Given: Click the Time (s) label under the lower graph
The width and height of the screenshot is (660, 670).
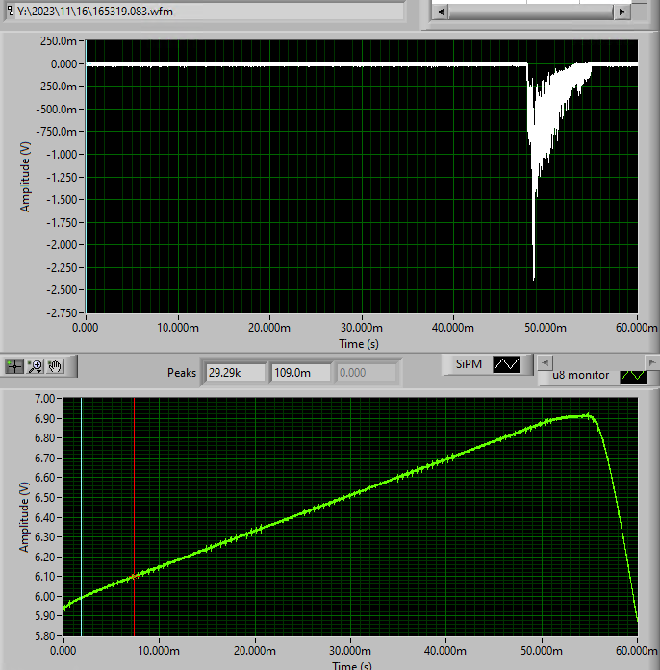Looking at the screenshot, I should (x=352, y=665).
